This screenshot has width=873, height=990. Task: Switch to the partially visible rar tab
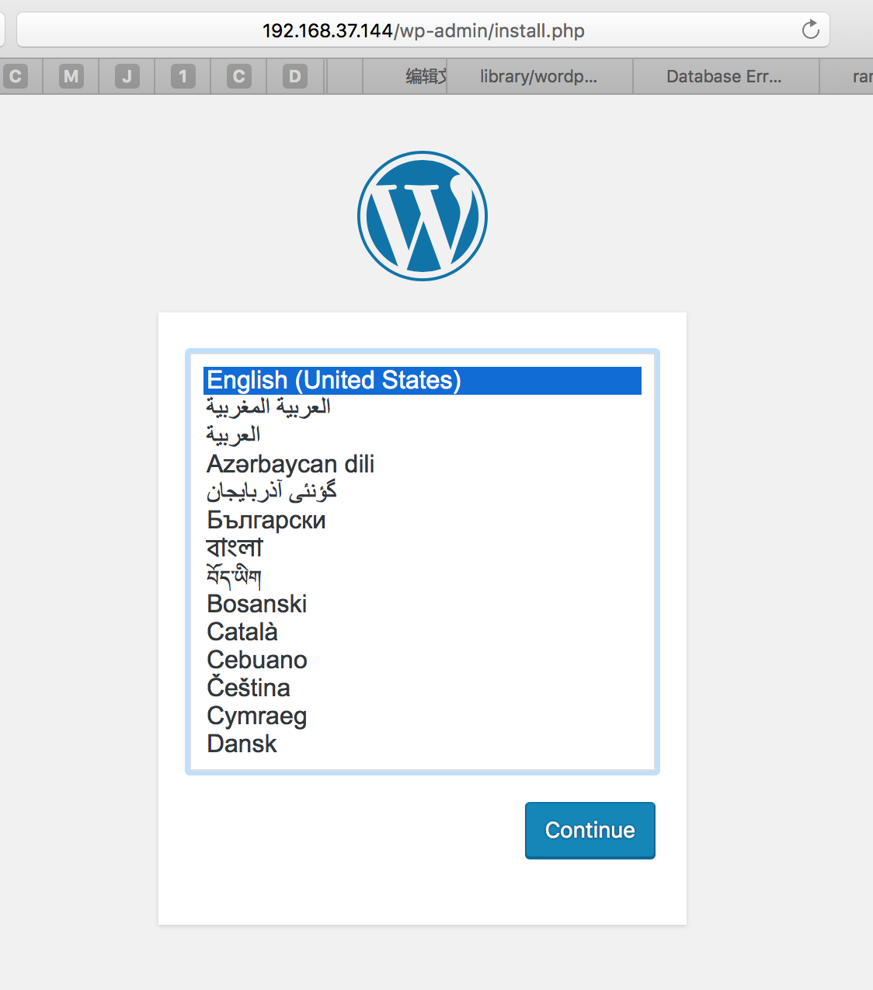[847, 76]
